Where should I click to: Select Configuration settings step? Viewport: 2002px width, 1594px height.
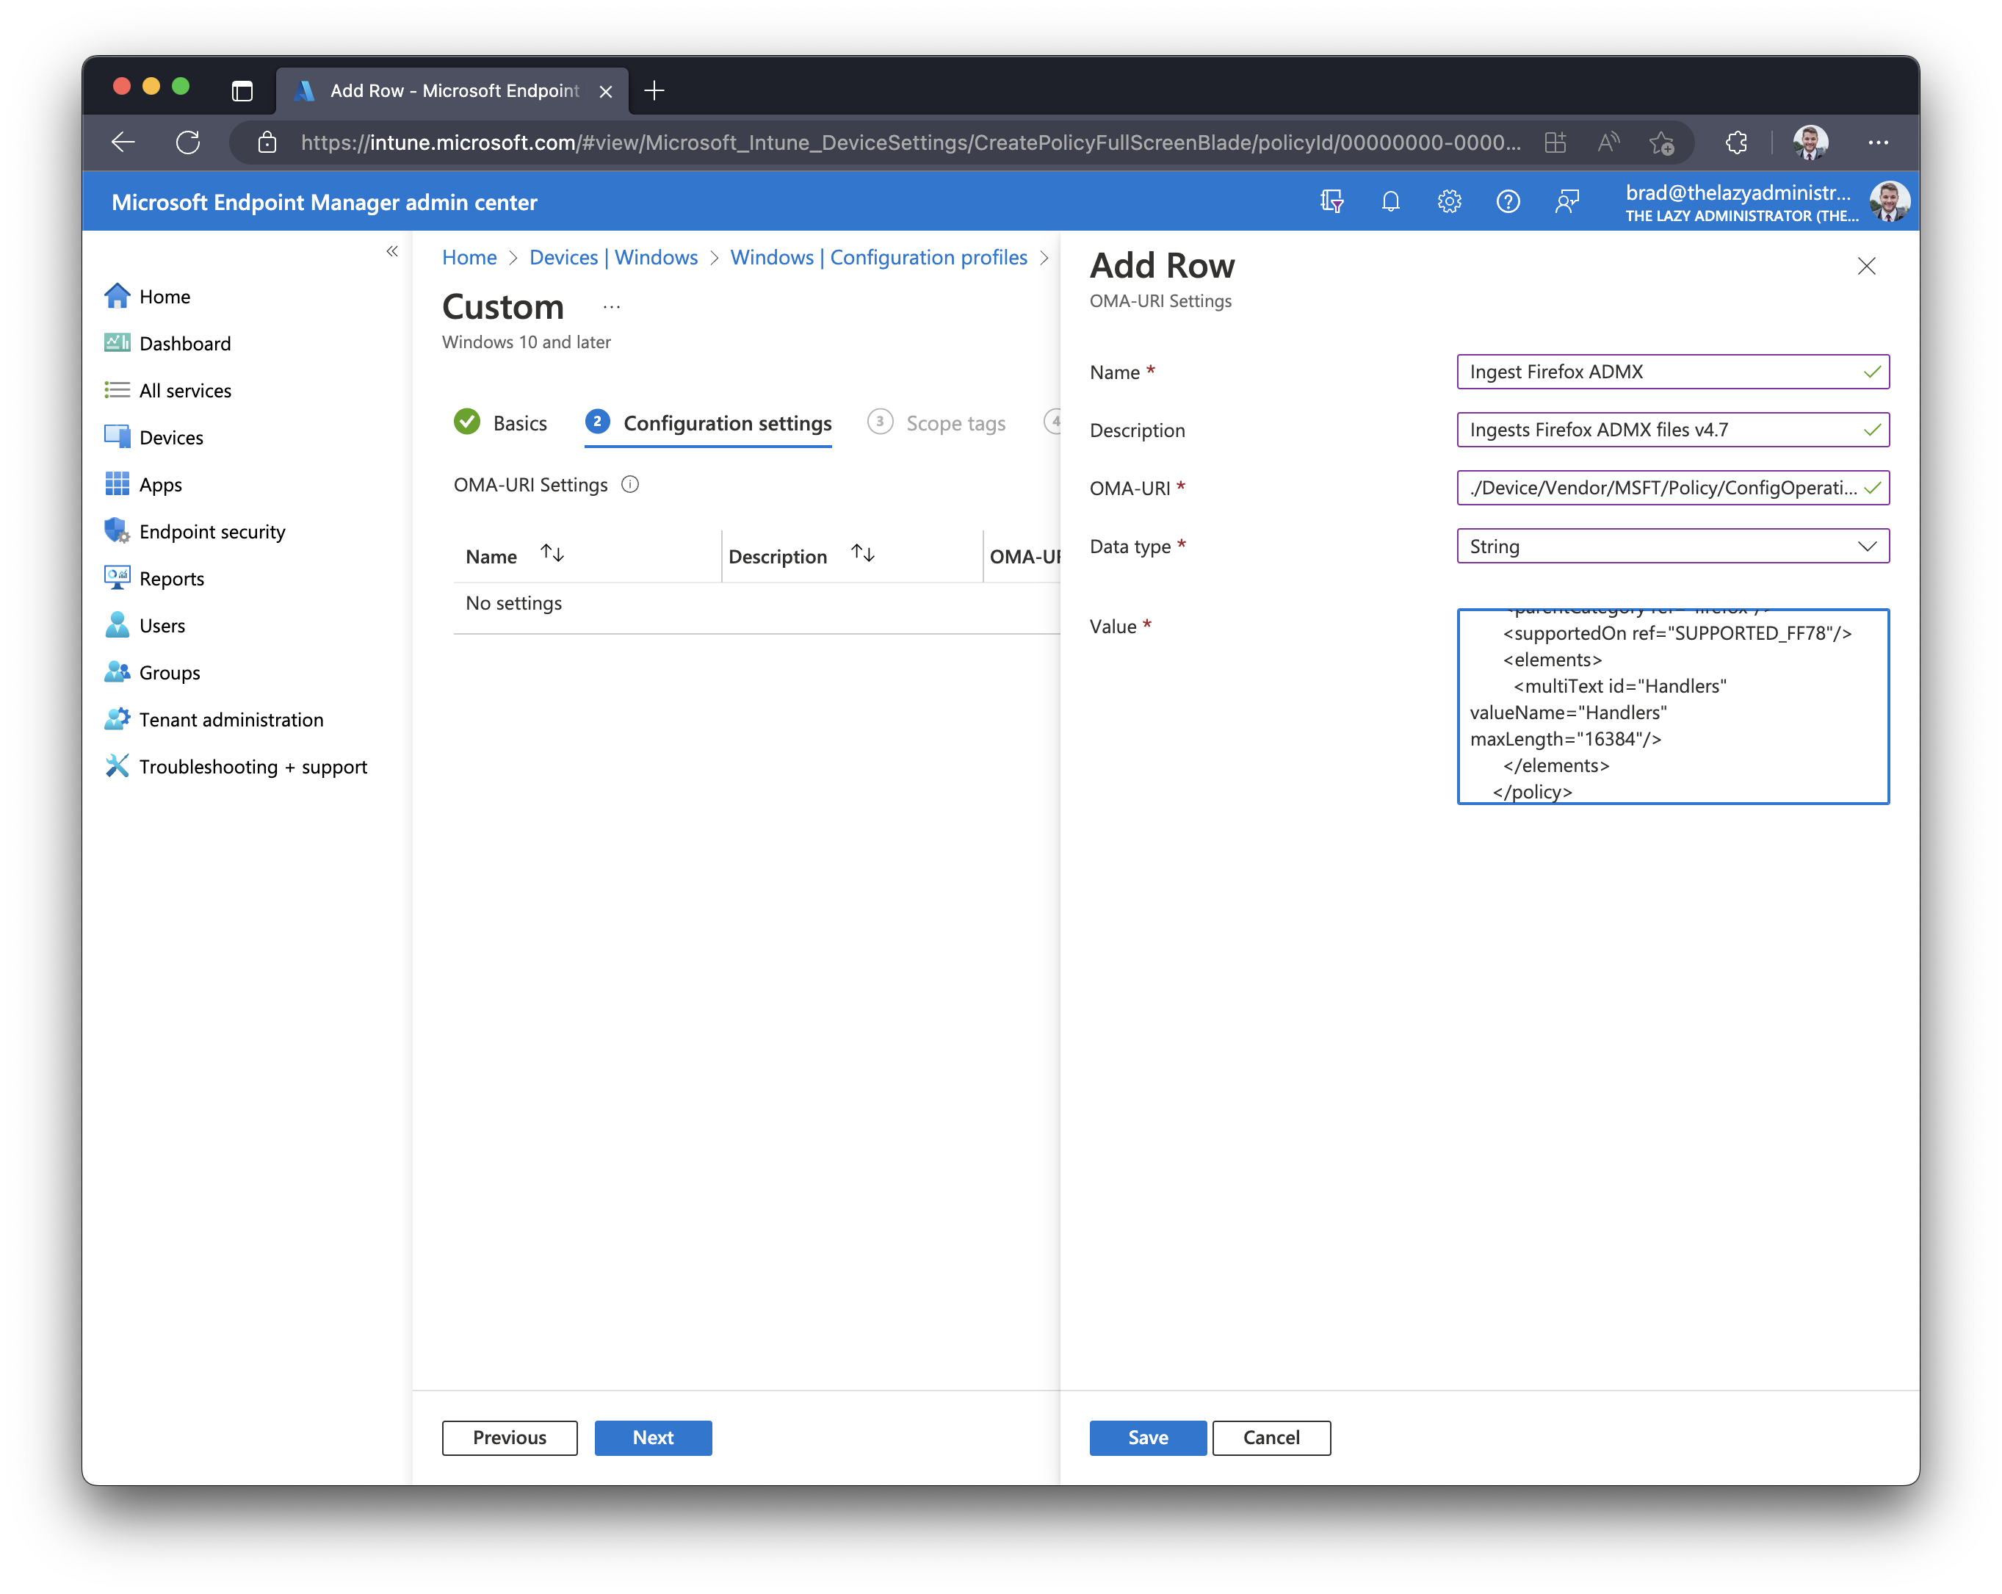coord(707,422)
